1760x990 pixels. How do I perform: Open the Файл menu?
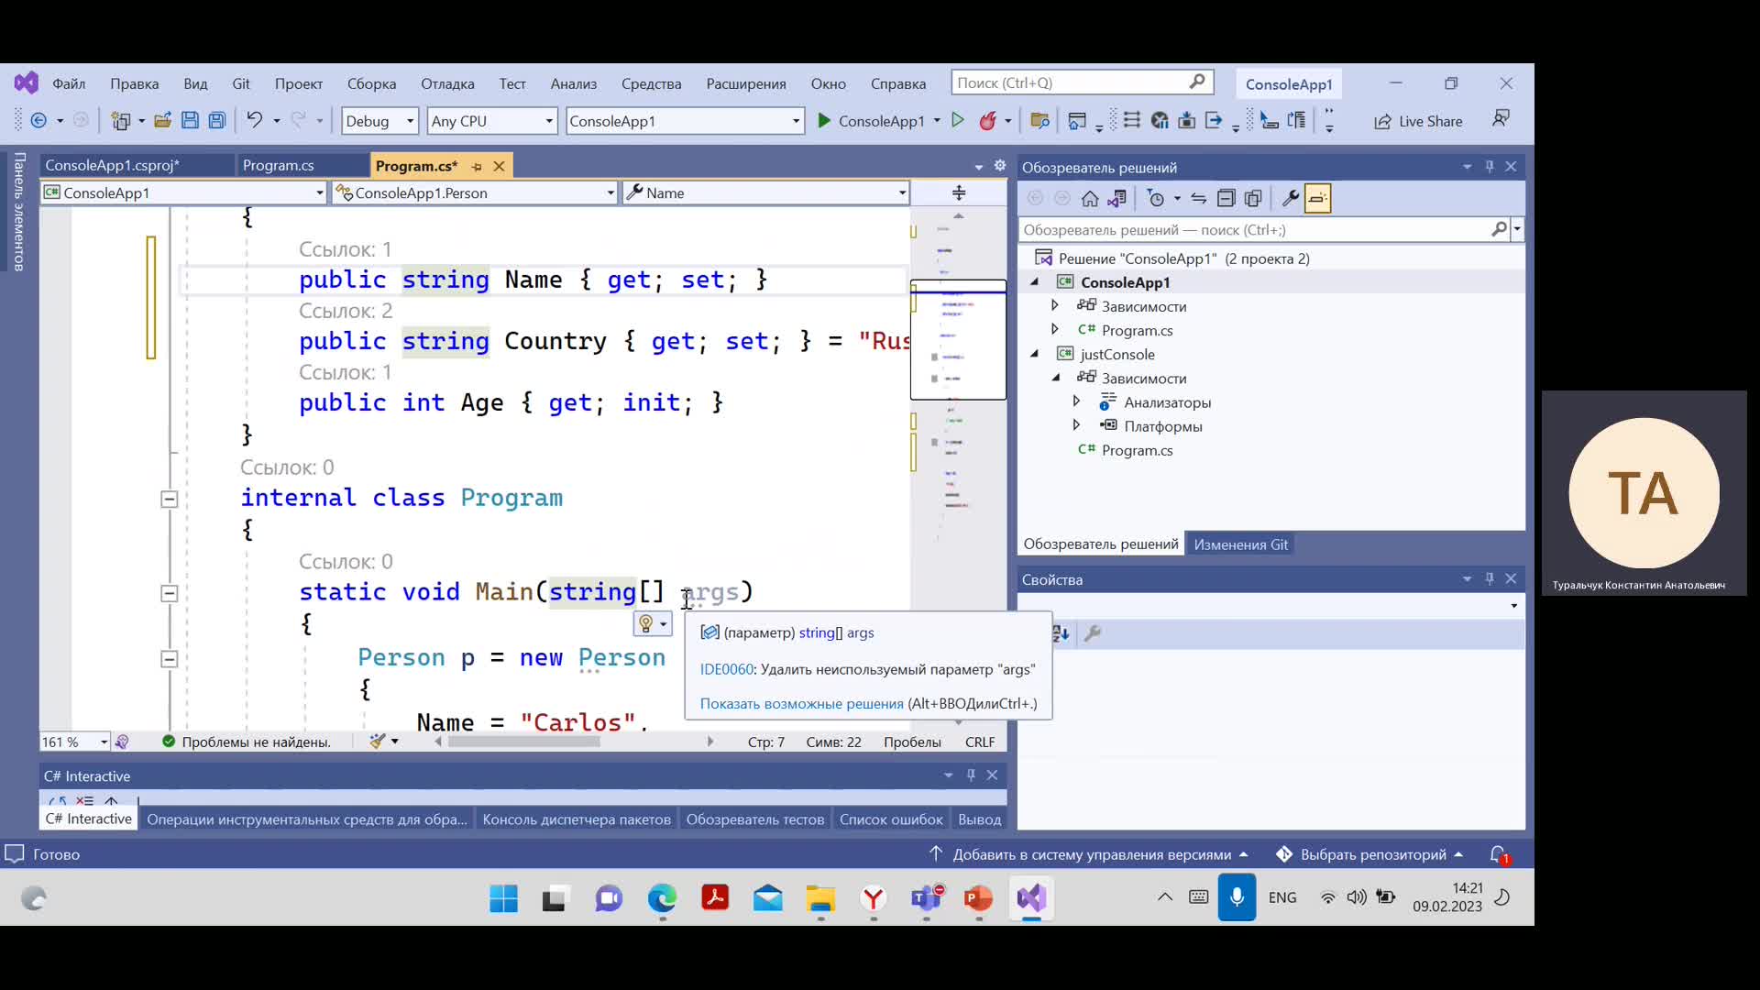69,83
